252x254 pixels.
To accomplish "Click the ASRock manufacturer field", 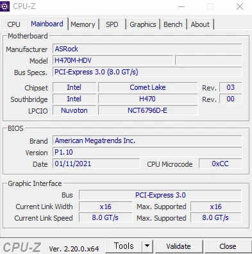I will click(147, 49).
